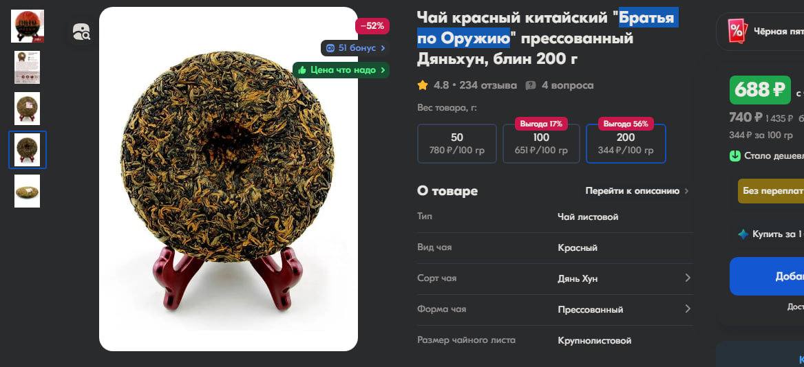Click the blue add to cart button

(x=767, y=276)
